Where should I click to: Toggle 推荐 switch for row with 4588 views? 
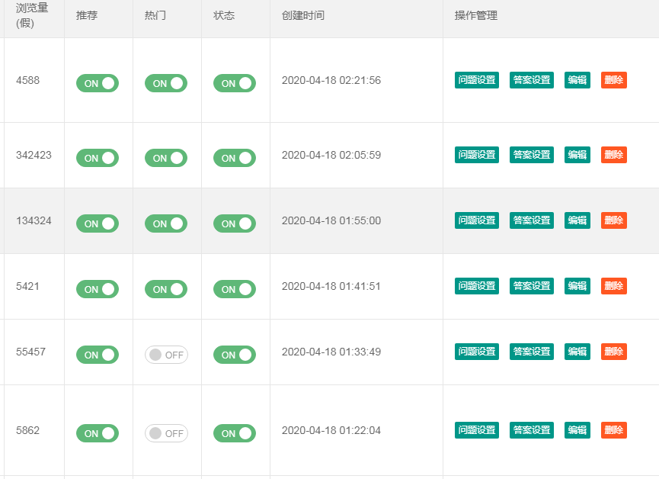(98, 83)
